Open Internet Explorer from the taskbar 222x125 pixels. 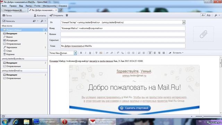(16, 122)
